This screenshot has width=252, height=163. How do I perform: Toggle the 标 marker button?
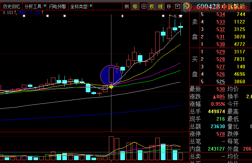(135, 6)
